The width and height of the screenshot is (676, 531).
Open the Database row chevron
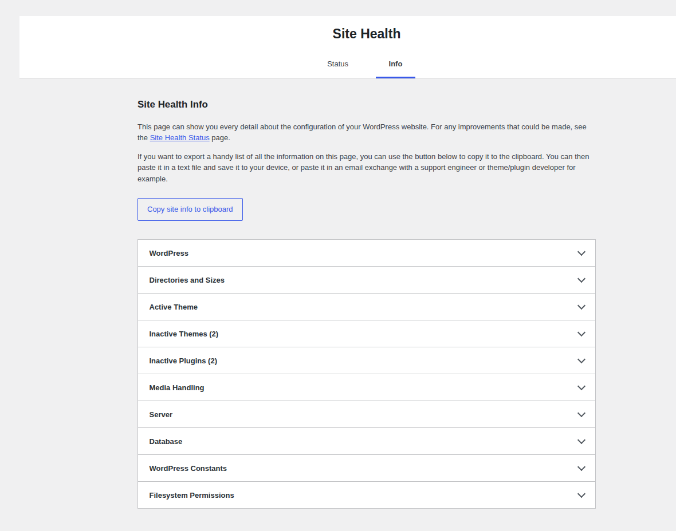click(x=581, y=442)
